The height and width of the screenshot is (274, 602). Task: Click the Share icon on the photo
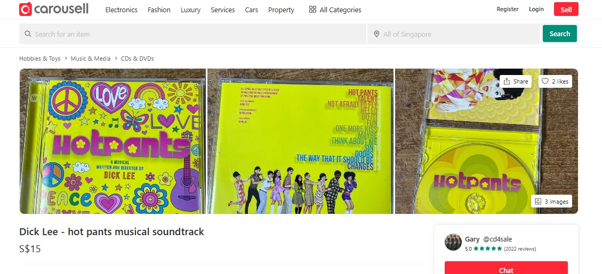(x=507, y=81)
